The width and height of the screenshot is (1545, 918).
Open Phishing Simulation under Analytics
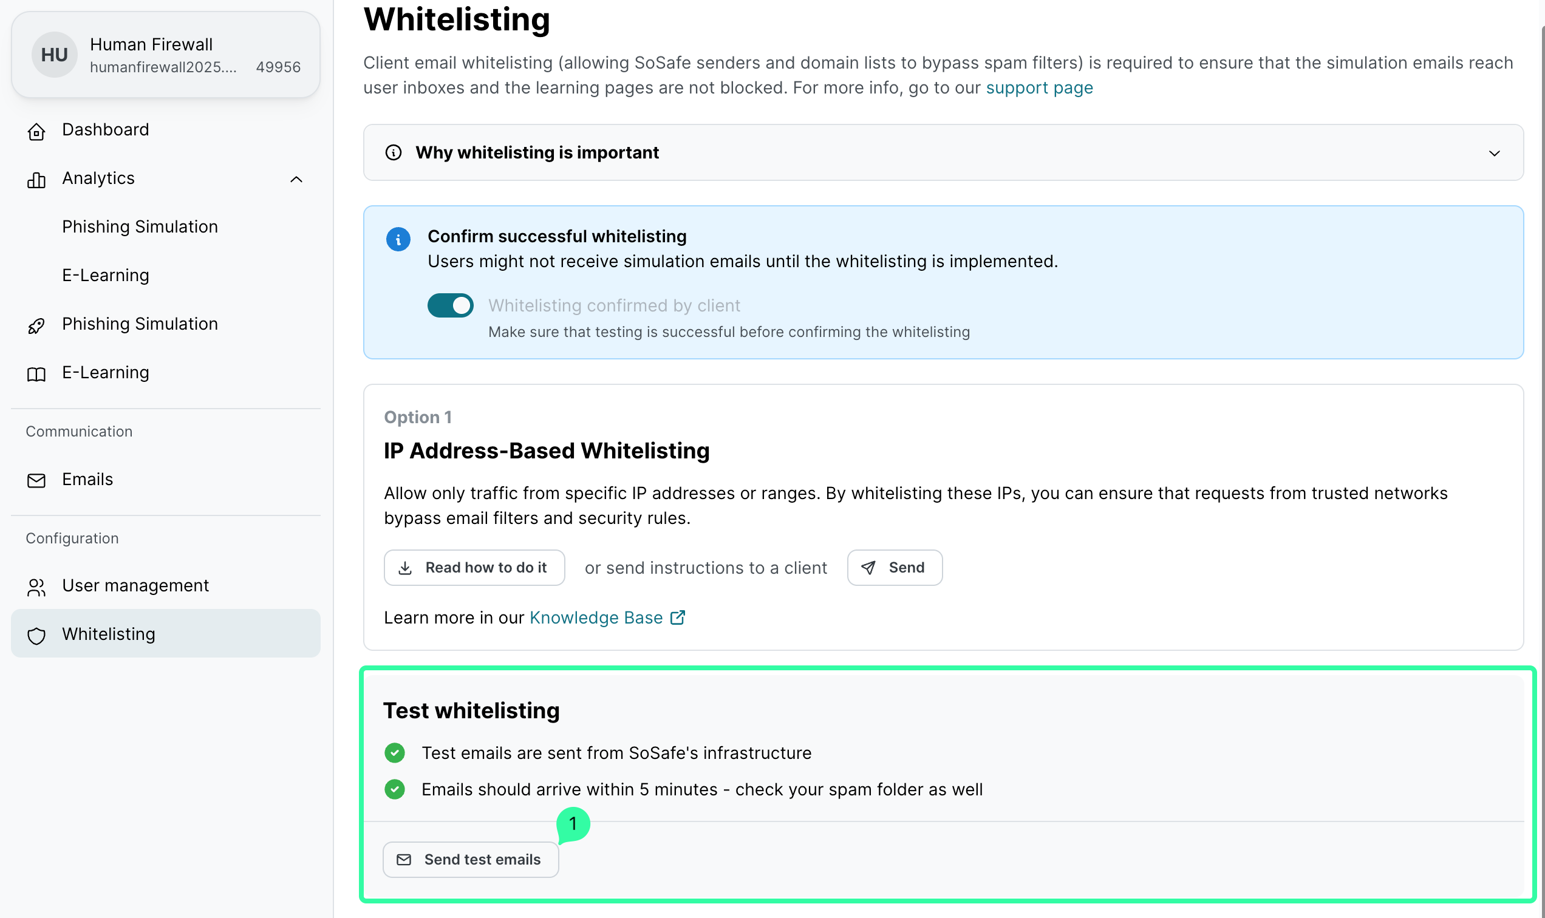(140, 227)
